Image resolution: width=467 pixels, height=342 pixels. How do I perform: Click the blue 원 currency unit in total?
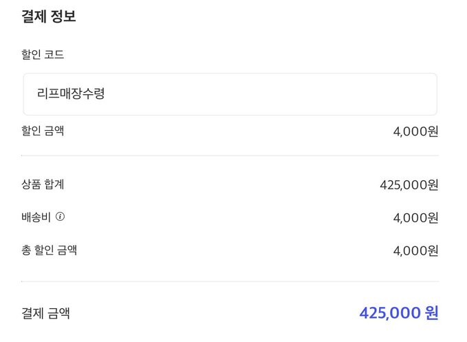pos(432,313)
